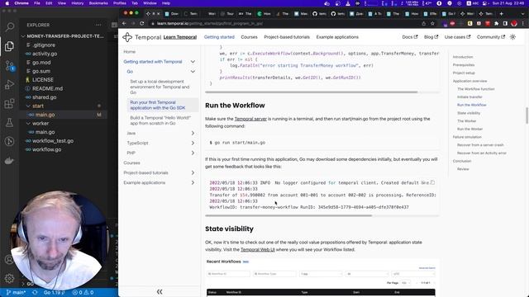Collapse MONEY-TRANSFER-PROJECT root folder
This screenshot has width=529, height=297.
click(23, 36)
